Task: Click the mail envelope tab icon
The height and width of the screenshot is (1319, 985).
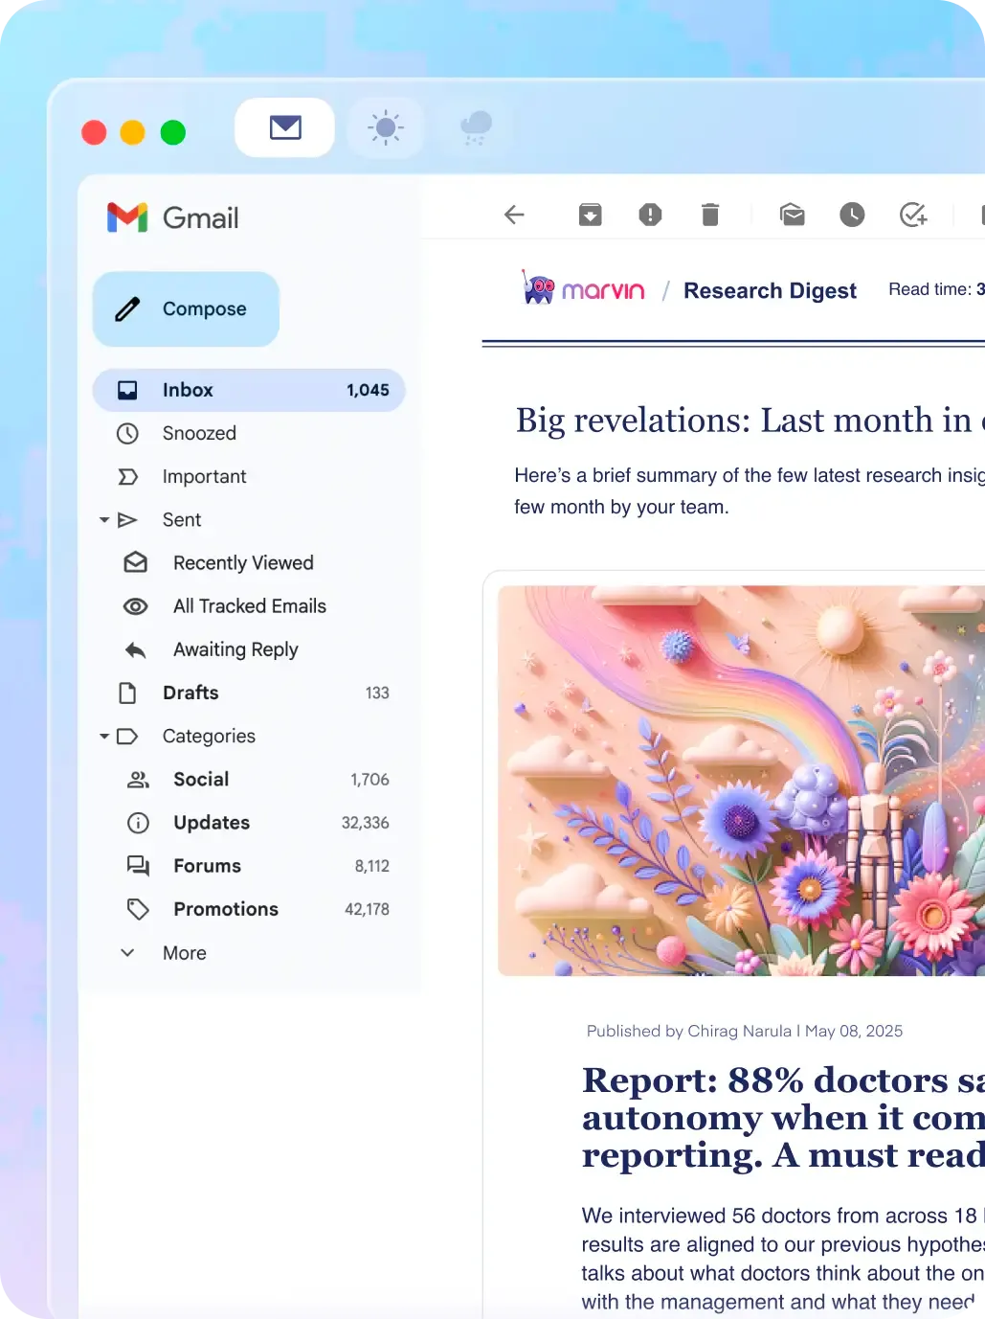Action: point(285,127)
